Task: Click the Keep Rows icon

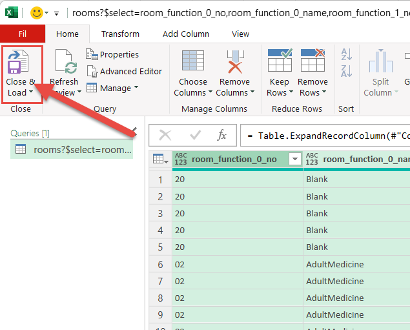Action: point(279,62)
